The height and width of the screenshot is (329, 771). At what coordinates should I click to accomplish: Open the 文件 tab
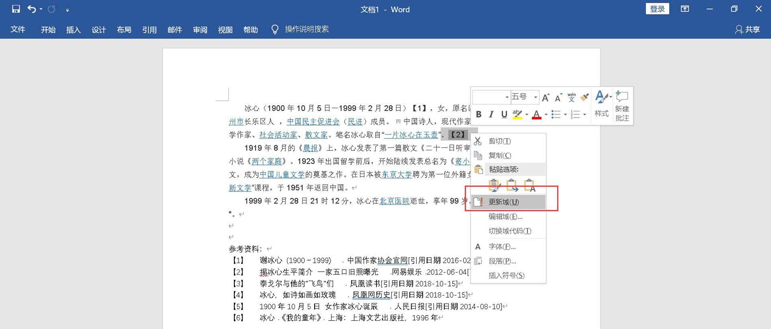18,30
